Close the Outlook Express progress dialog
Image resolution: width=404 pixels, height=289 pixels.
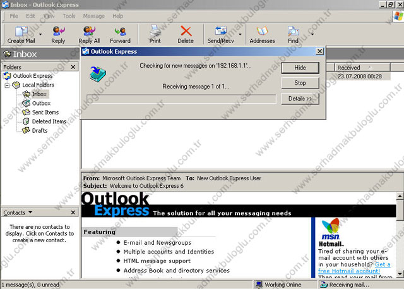coord(319,51)
